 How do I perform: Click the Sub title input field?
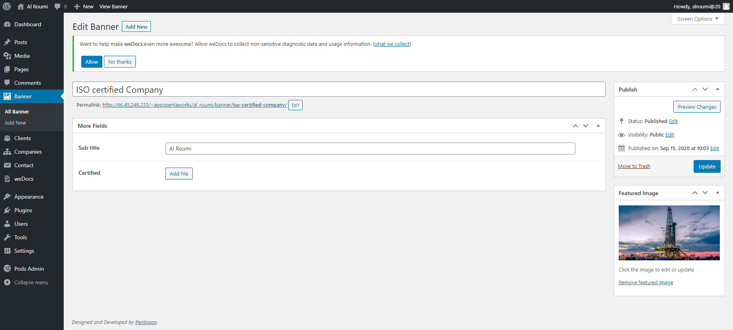coord(370,148)
